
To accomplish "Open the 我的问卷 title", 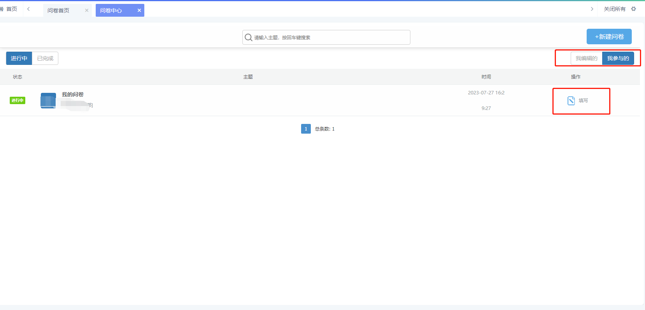I will (73, 94).
